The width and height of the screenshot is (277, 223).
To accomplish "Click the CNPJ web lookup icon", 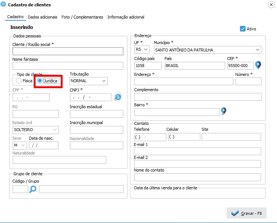I will point(118,97).
